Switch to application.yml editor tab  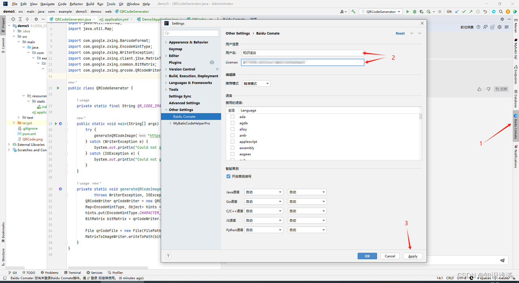116,19
